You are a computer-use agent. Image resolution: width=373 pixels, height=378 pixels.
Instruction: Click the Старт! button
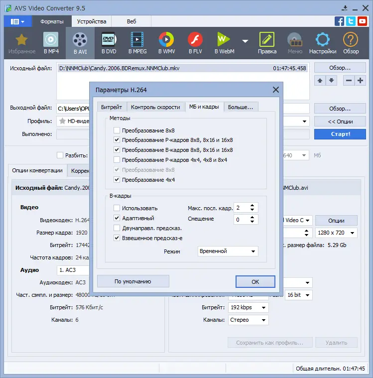(x=340, y=134)
